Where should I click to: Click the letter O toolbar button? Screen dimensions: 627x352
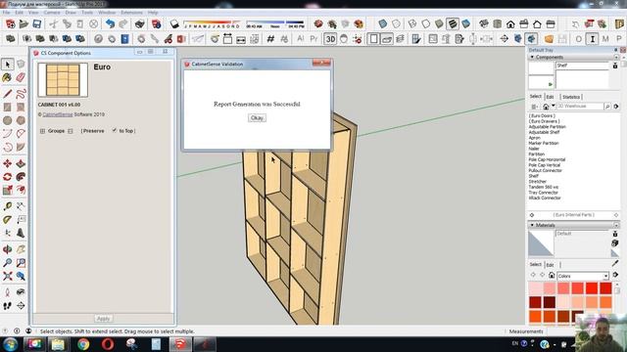coord(579,39)
